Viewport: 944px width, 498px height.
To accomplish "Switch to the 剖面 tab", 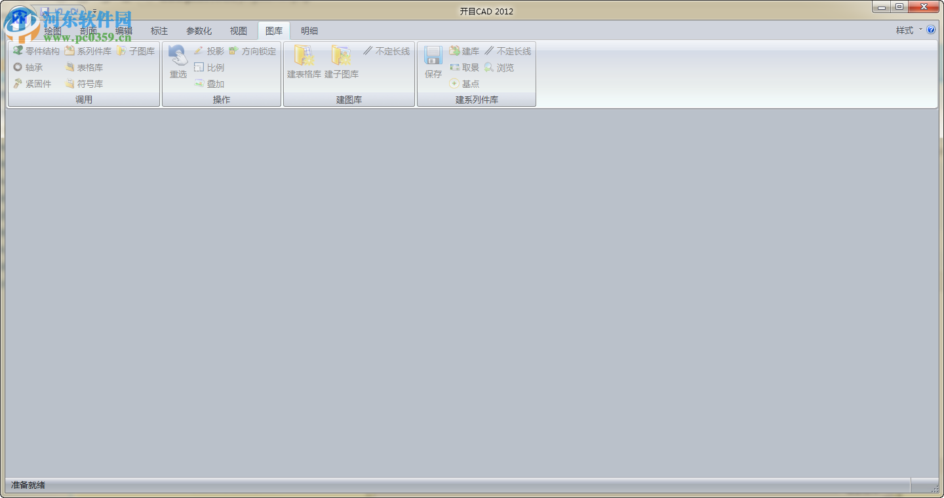I will pos(88,31).
